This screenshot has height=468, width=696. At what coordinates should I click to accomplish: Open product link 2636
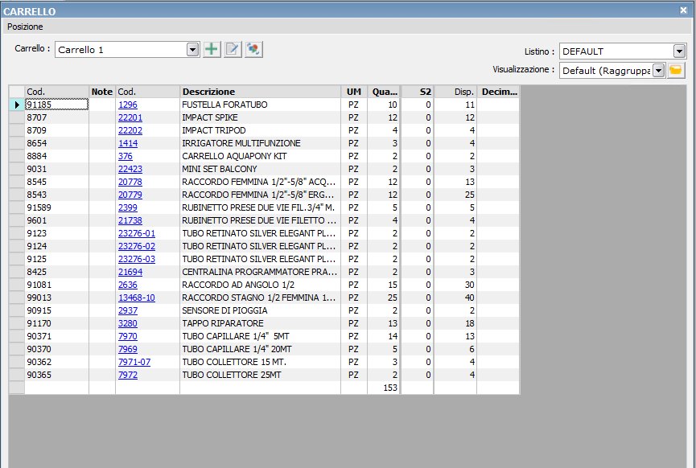pyautogui.click(x=128, y=285)
